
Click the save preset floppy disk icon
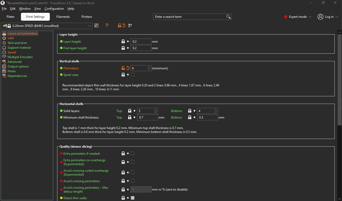tap(96, 25)
